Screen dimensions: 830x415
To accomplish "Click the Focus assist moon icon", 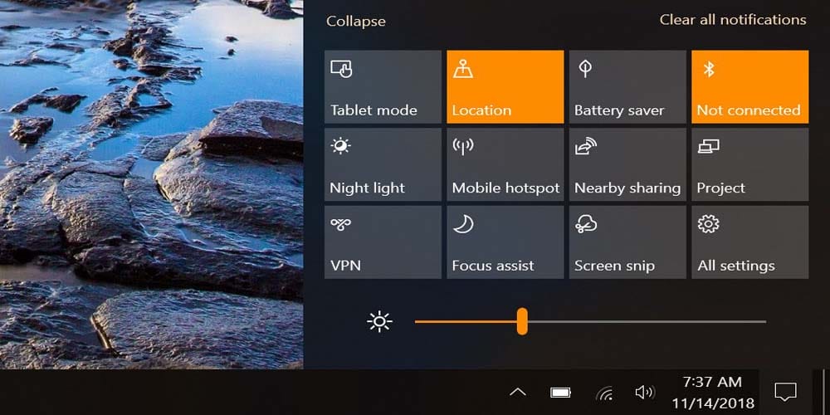I will tap(463, 224).
